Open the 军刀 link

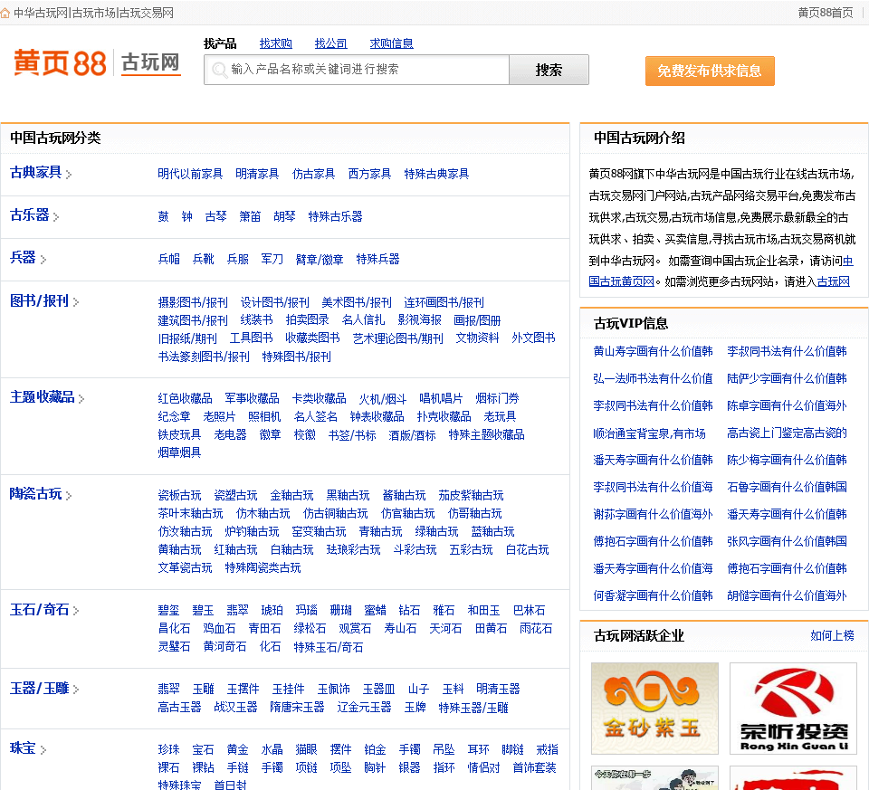tap(272, 260)
